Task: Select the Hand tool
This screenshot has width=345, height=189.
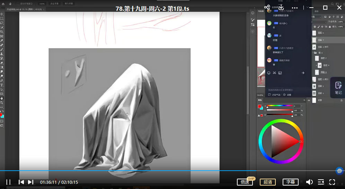Action: click(1, 98)
